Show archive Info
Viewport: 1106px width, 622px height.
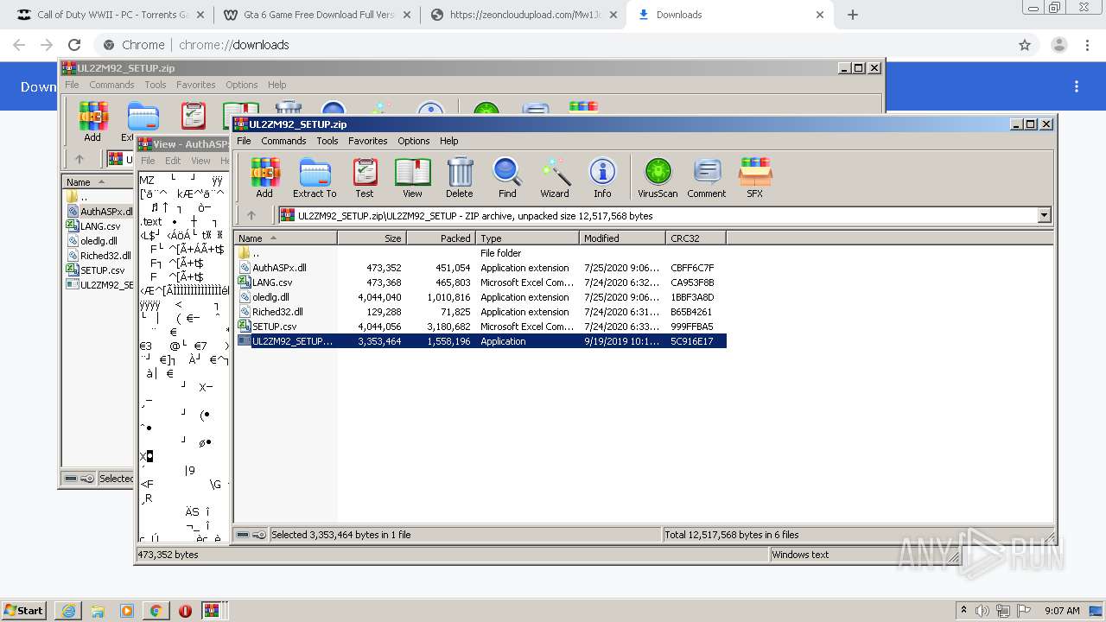[602, 178]
